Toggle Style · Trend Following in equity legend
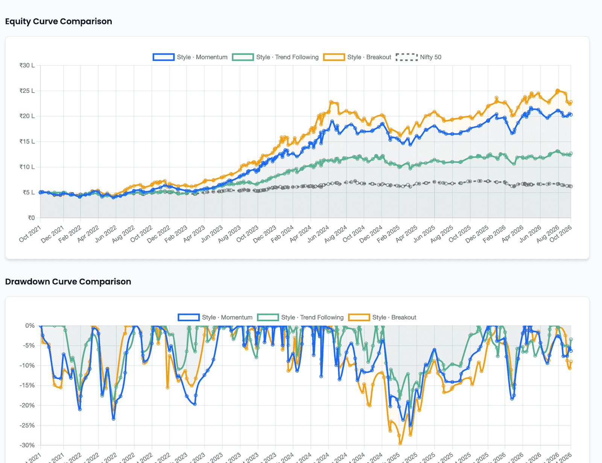The image size is (602, 463). click(x=276, y=57)
